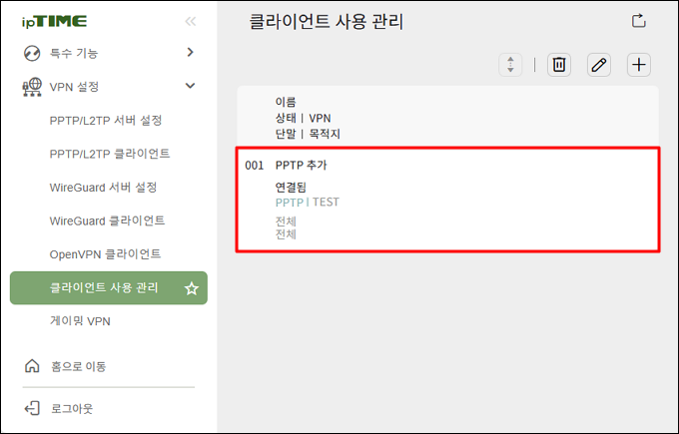Click the ipTIME logo
The image size is (679, 434).
point(55,21)
